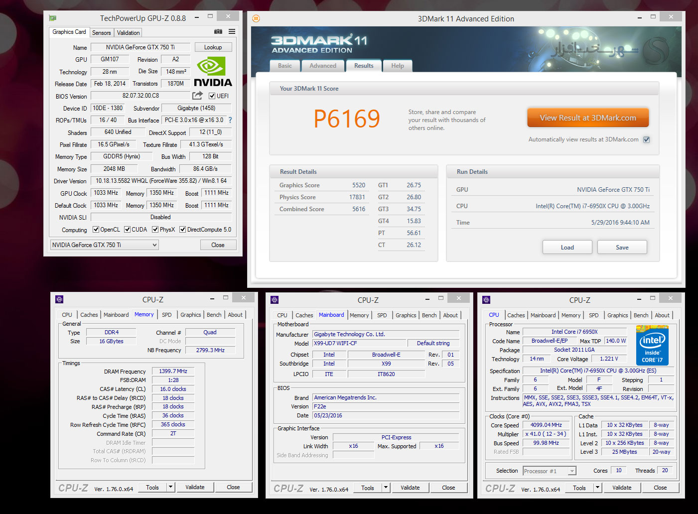Click the Intel Core i7 logo badge
This screenshot has height=514, width=698.
[652, 346]
